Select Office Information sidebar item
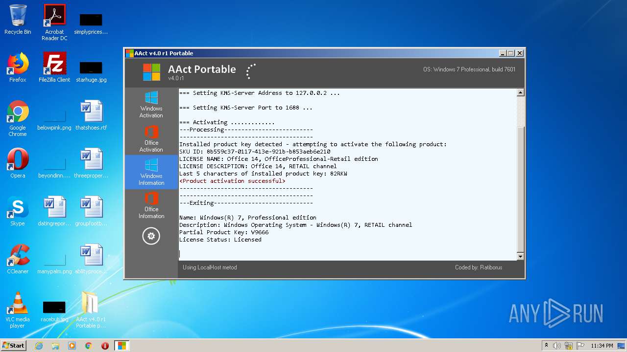 tap(151, 205)
